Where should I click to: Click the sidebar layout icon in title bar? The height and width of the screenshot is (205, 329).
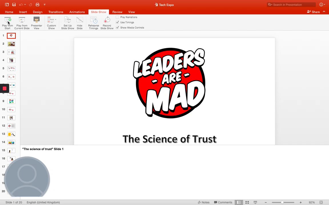(x=7, y=5)
